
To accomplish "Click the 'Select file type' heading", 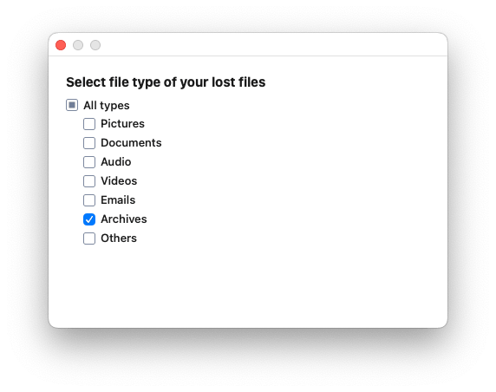I will coord(166,82).
